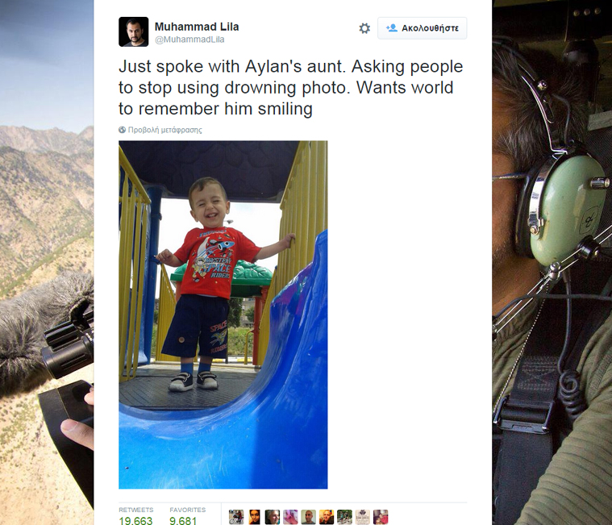Open the gray-haired woman avatar profile
Screen dimensions: 612x525
tap(272, 517)
